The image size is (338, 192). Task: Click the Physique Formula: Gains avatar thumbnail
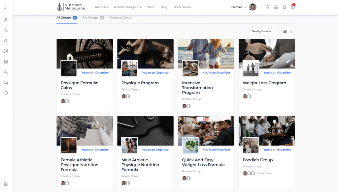pyautogui.click(x=69, y=68)
